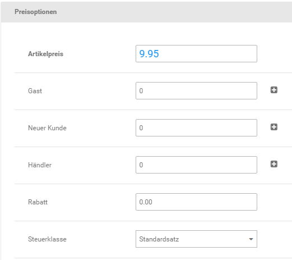Open the Steuerklasse dropdown
The width and height of the screenshot is (292, 260).
pos(196,239)
